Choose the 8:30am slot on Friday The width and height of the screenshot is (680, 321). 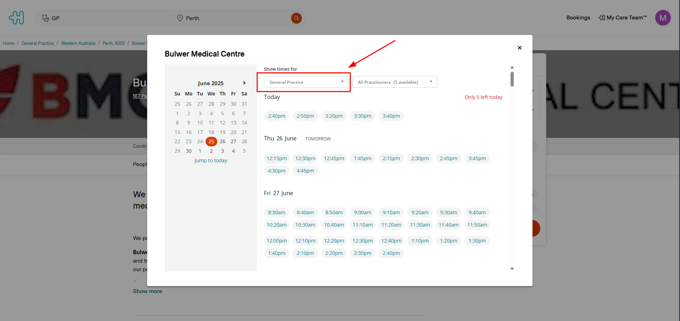point(276,212)
